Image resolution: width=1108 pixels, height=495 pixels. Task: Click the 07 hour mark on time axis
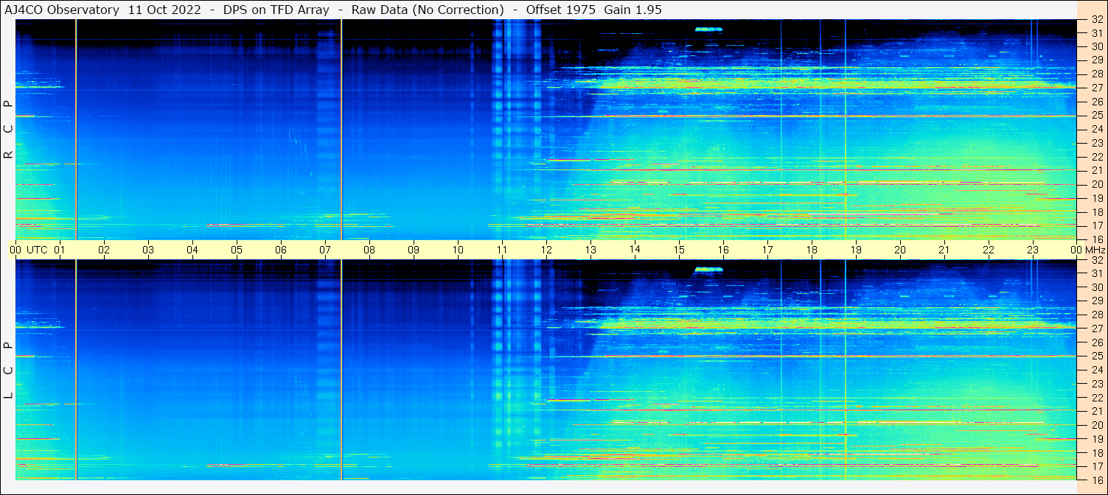pyautogui.click(x=325, y=250)
